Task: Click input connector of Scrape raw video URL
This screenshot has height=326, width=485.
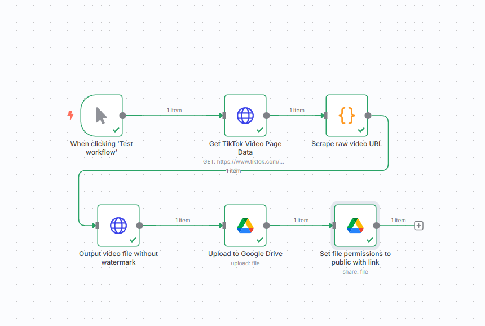Action: click(326, 116)
